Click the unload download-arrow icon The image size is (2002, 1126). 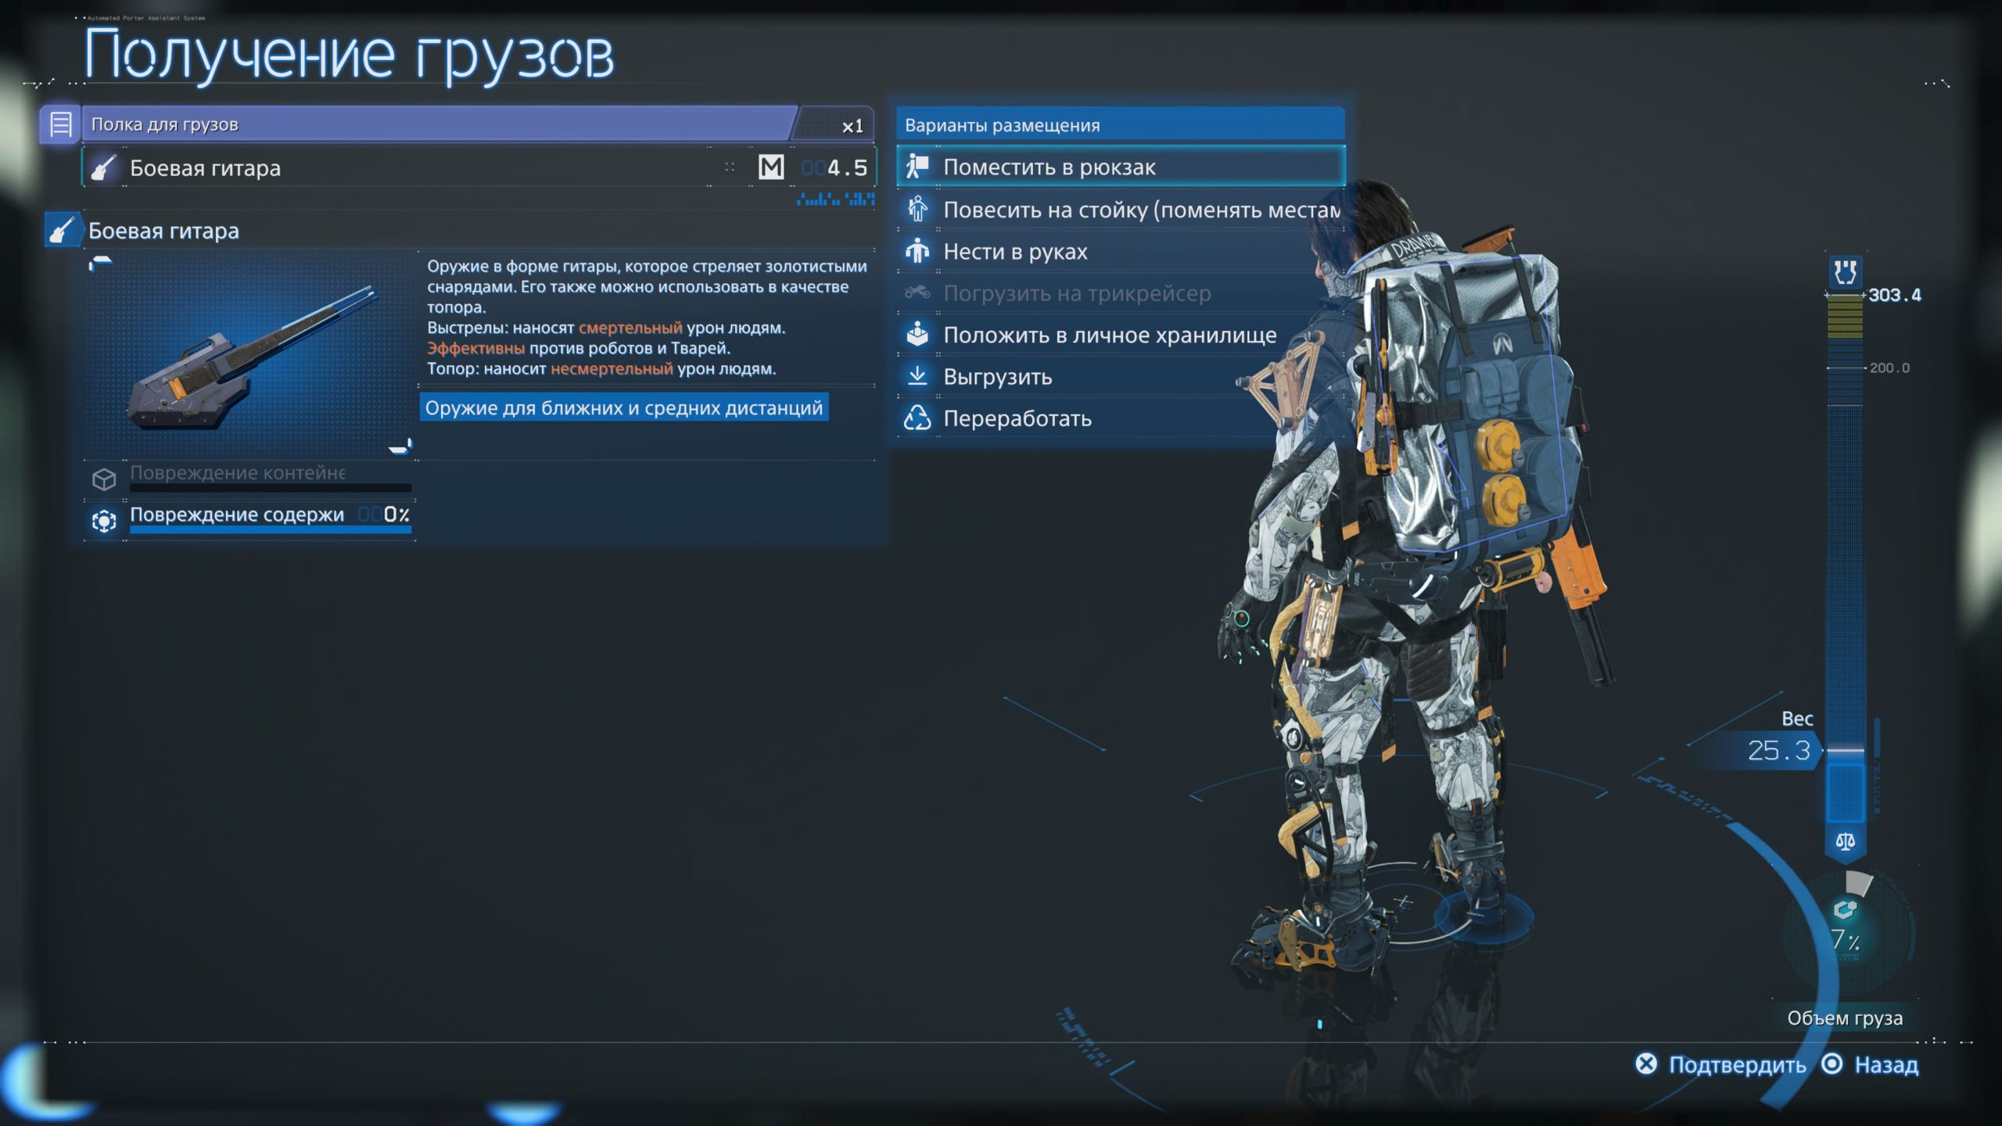coord(917,376)
